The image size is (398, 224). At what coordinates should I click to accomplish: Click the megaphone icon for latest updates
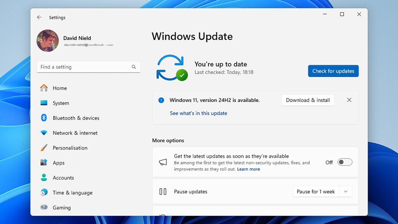coord(163,162)
